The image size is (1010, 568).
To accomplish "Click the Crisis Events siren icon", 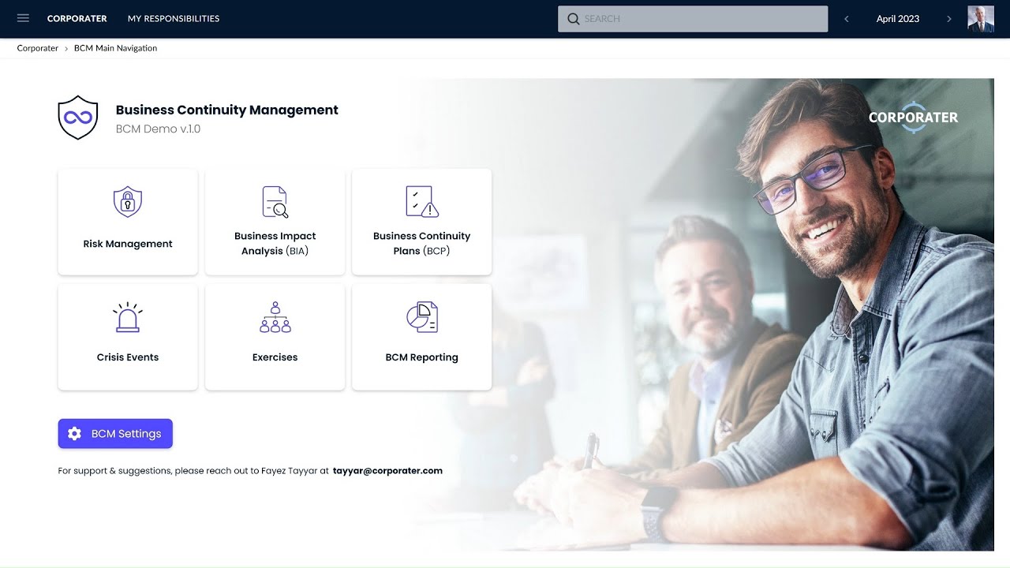I will [127, 316].
